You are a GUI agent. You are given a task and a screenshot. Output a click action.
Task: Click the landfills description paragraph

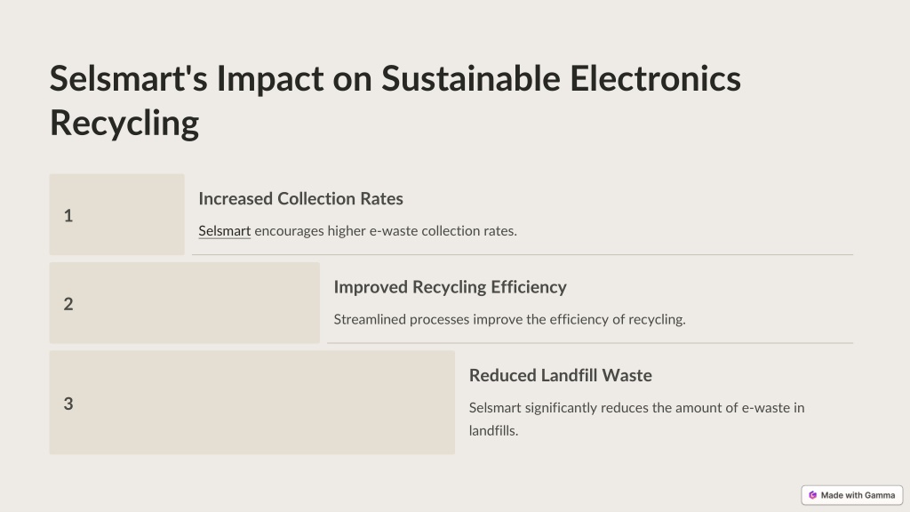tap(636, 419)
